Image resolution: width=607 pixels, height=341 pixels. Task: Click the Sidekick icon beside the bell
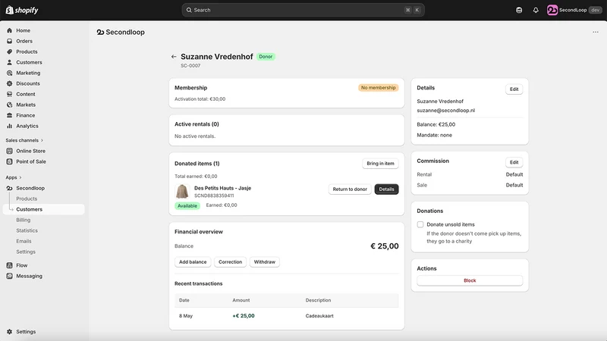519,10
